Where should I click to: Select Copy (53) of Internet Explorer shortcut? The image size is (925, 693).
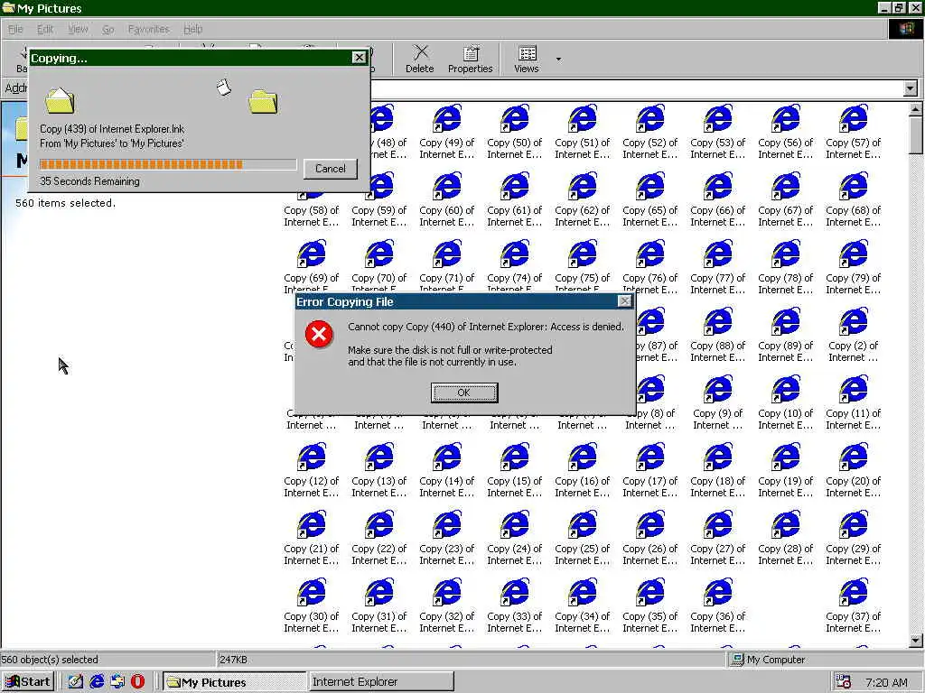tap(717, 132)
